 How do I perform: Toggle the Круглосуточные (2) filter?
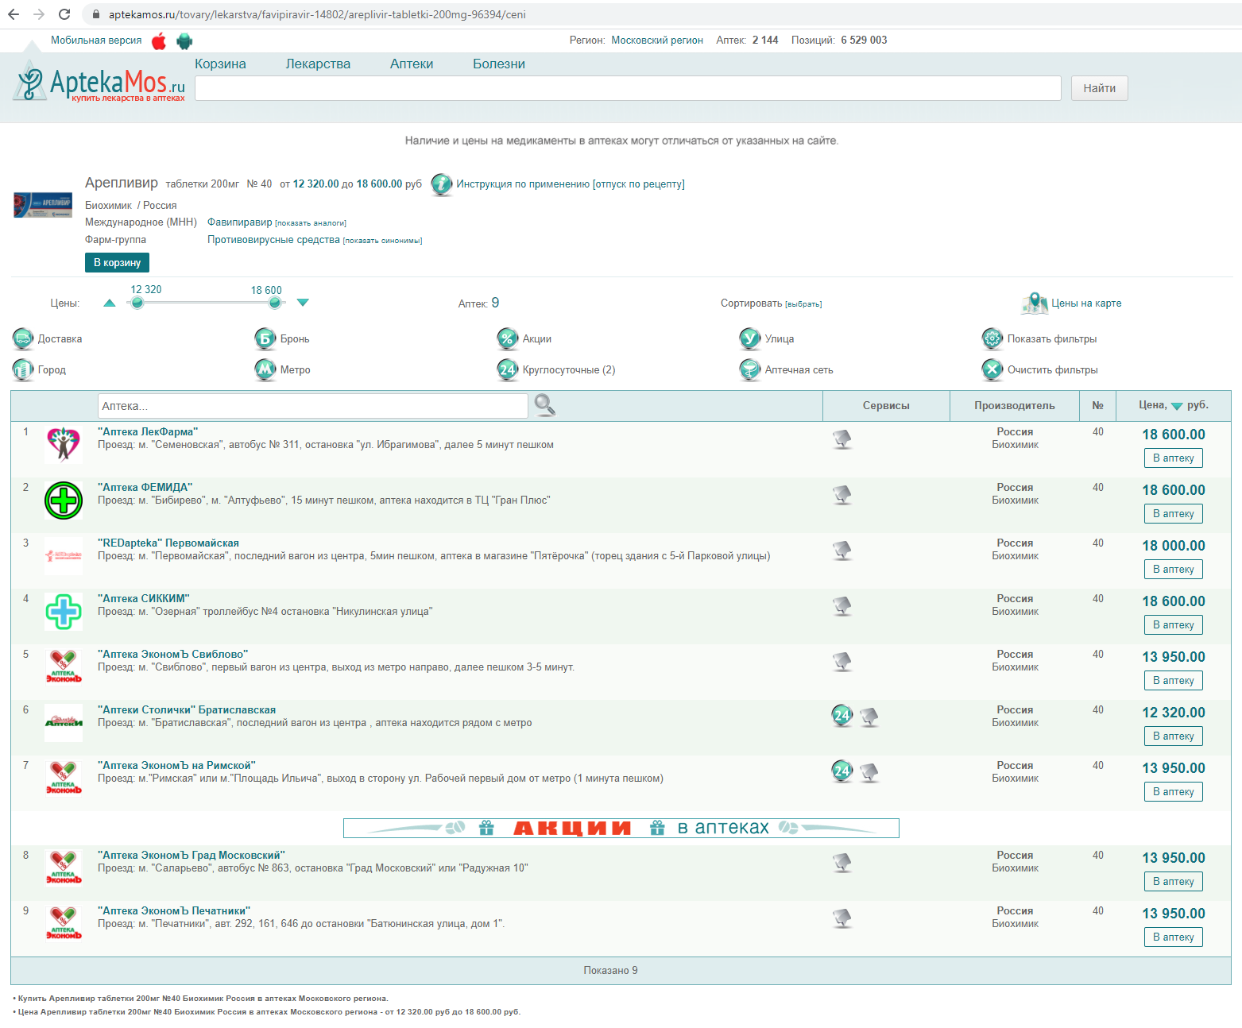[x=508, y=369]
